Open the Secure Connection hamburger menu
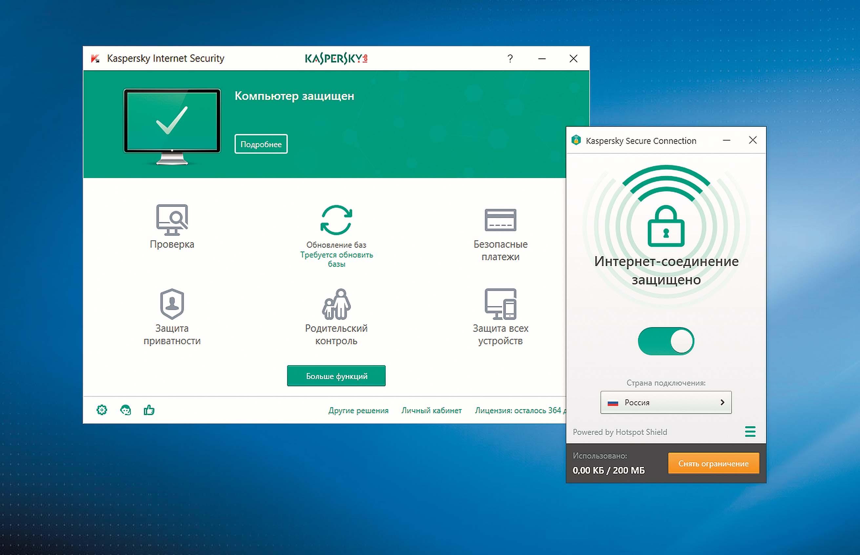860x555 pixels. [750, 431]
